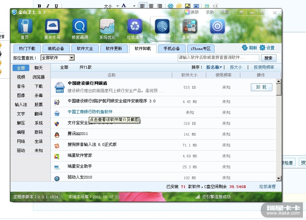Screen dimensions: 306x220
Task: Open the 百宝箱 toolbox icon
Action: pos(218,26)
